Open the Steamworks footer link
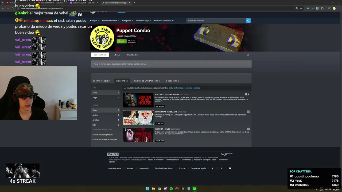342x192 pixels. (x=144, y=168)
